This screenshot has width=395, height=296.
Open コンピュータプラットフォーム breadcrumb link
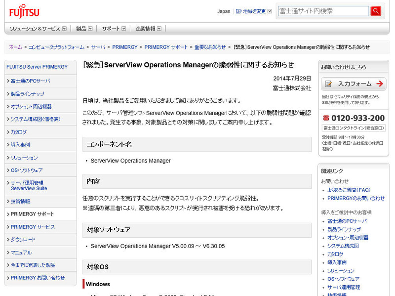point(56,47)
